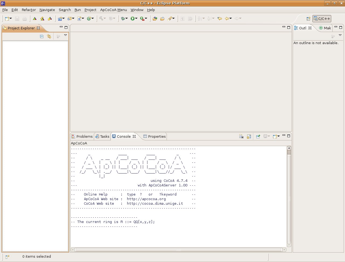Open the File menu

[5, 10]
